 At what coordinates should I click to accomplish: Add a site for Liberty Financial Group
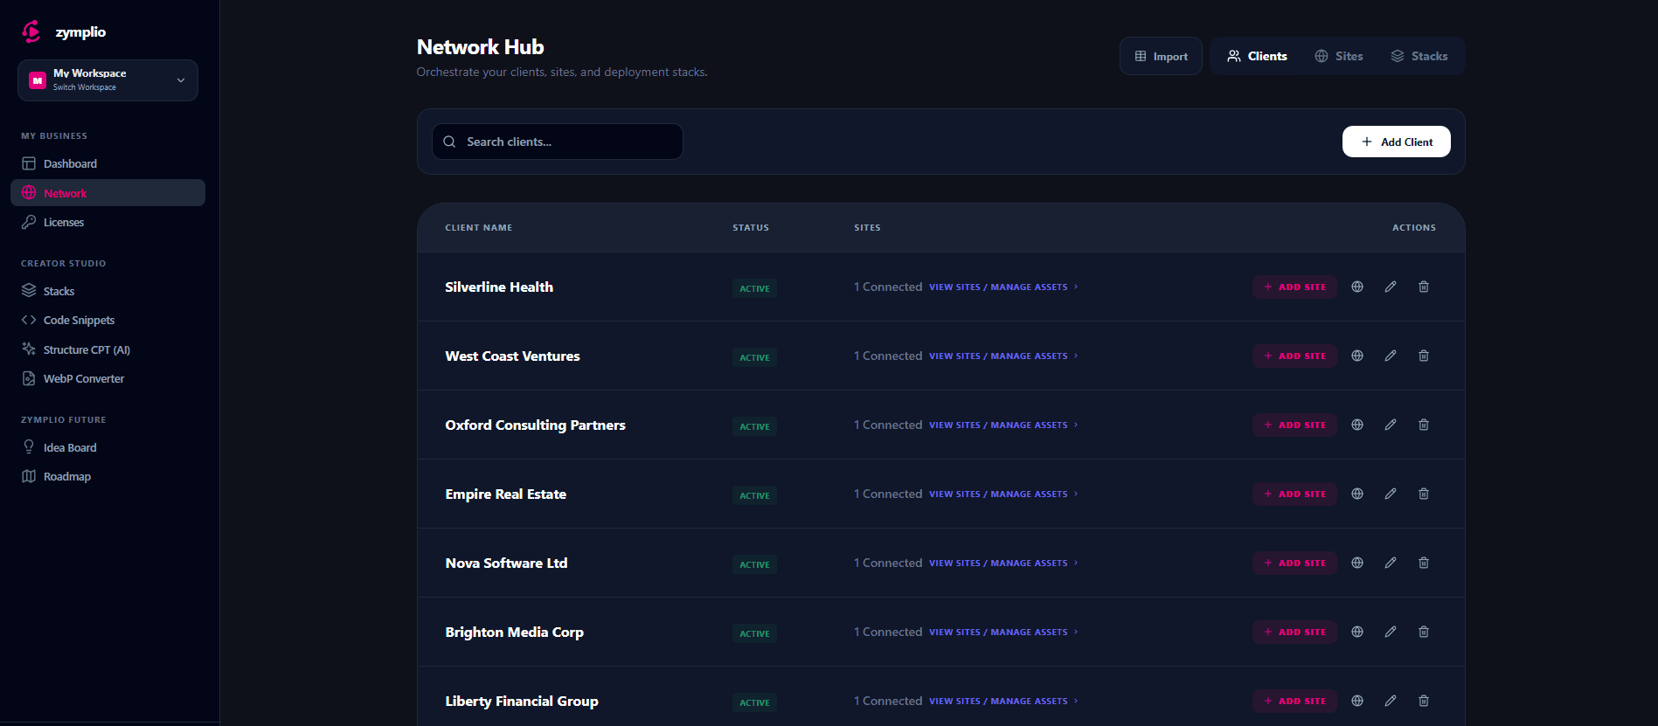pos(1294,701)
